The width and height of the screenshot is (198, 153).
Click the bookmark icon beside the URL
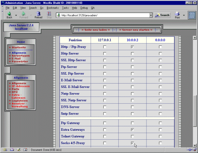[58, 15]
